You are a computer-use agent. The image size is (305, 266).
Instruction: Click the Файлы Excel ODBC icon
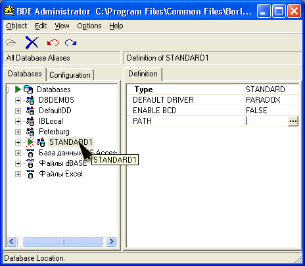(x=30, y=174)
